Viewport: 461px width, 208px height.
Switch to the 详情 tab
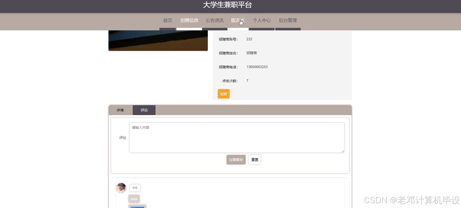(120, 110)
